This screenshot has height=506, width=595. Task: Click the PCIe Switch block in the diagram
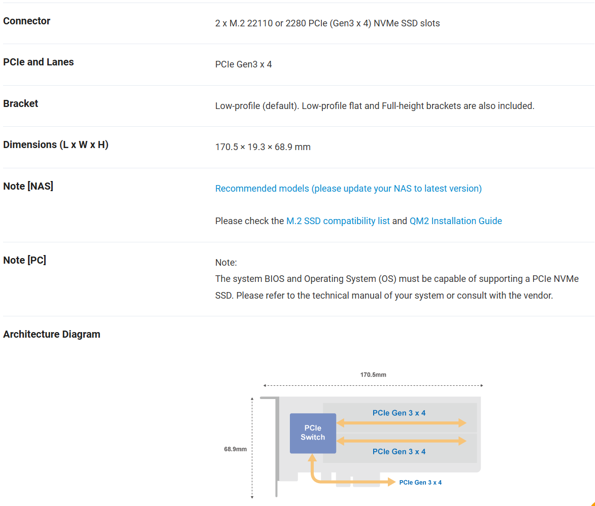pyautogui.click(x=313, y=433)
